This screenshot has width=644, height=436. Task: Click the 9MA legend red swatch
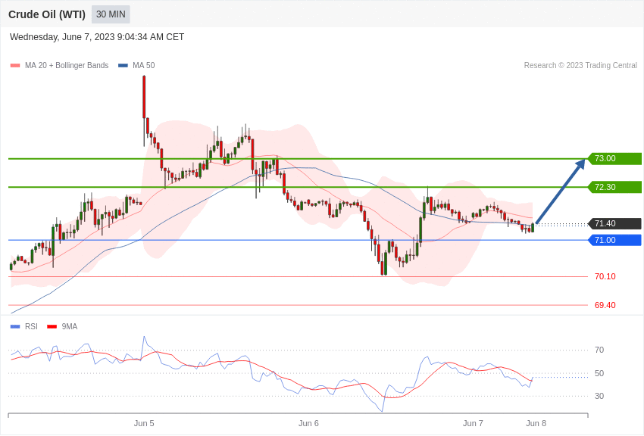click(x=52, y=327)
